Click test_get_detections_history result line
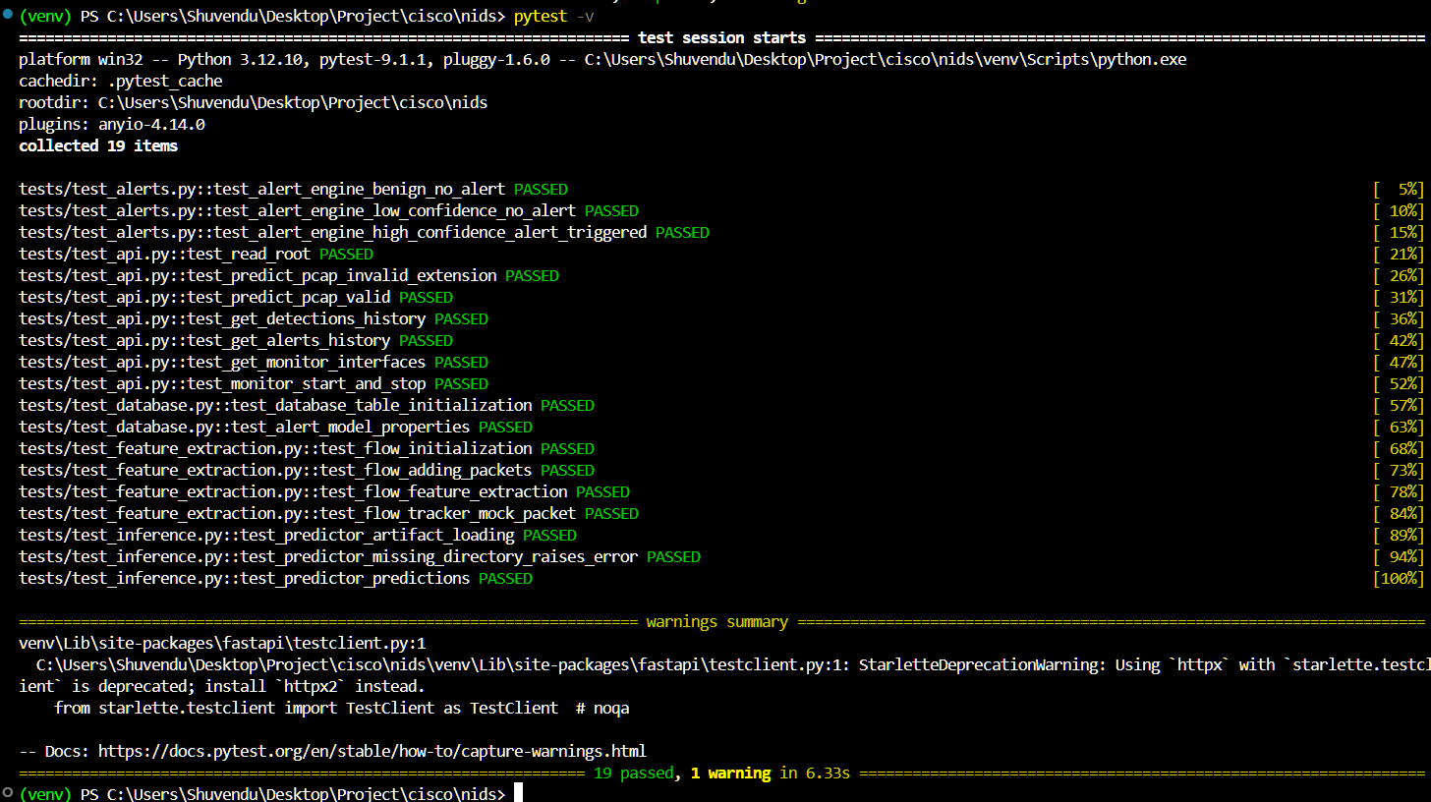This screenshot has height=802, width=1431. click(254, 319)
